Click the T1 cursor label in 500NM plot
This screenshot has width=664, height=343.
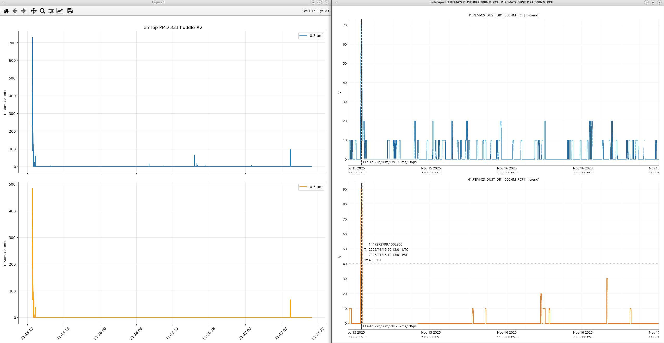pos(389,326)
